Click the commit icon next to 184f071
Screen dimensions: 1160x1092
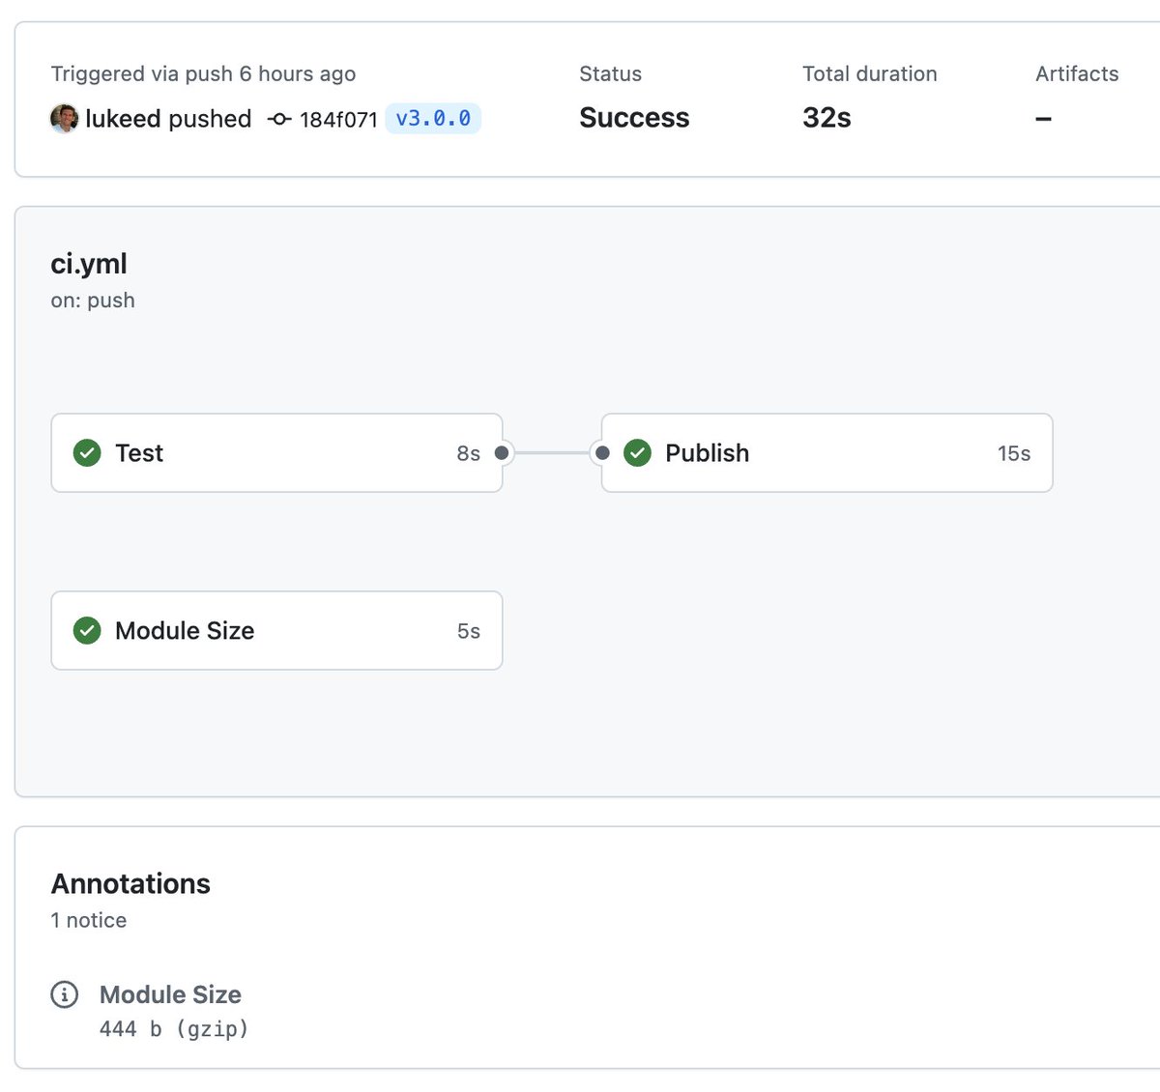click(x=278, y=118)
